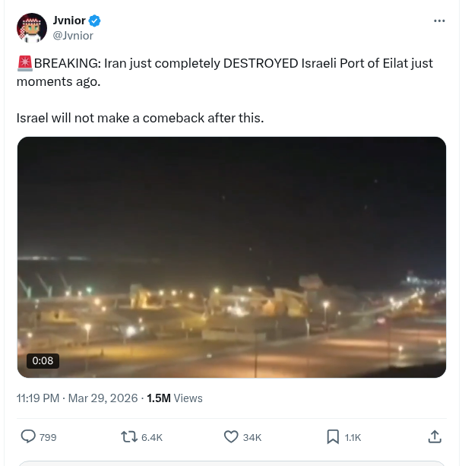Image resolution: width=462 pixels, height=466 pixels.
Task: Click the 0:08 video duration badge
Action: click(x=43, y=361)
